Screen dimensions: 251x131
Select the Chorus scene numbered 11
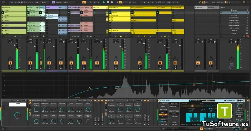234,31
